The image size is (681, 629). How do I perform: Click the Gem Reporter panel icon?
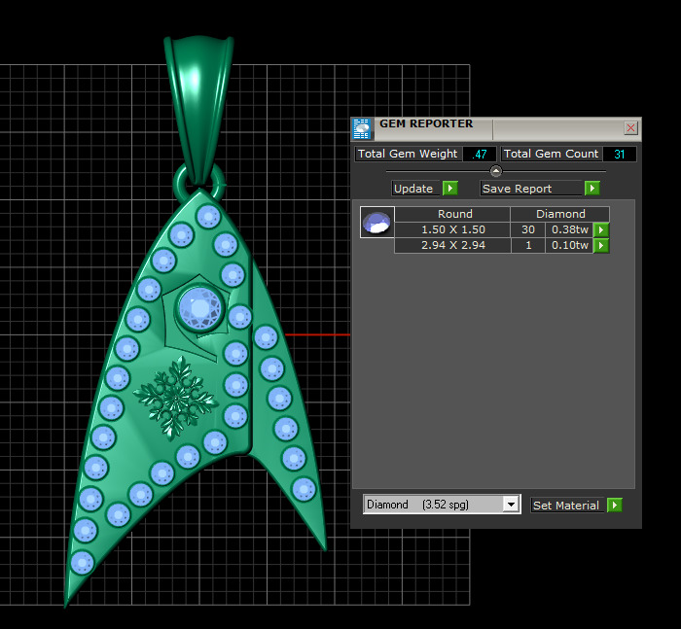pyautogui.click(x=361, y=129)
